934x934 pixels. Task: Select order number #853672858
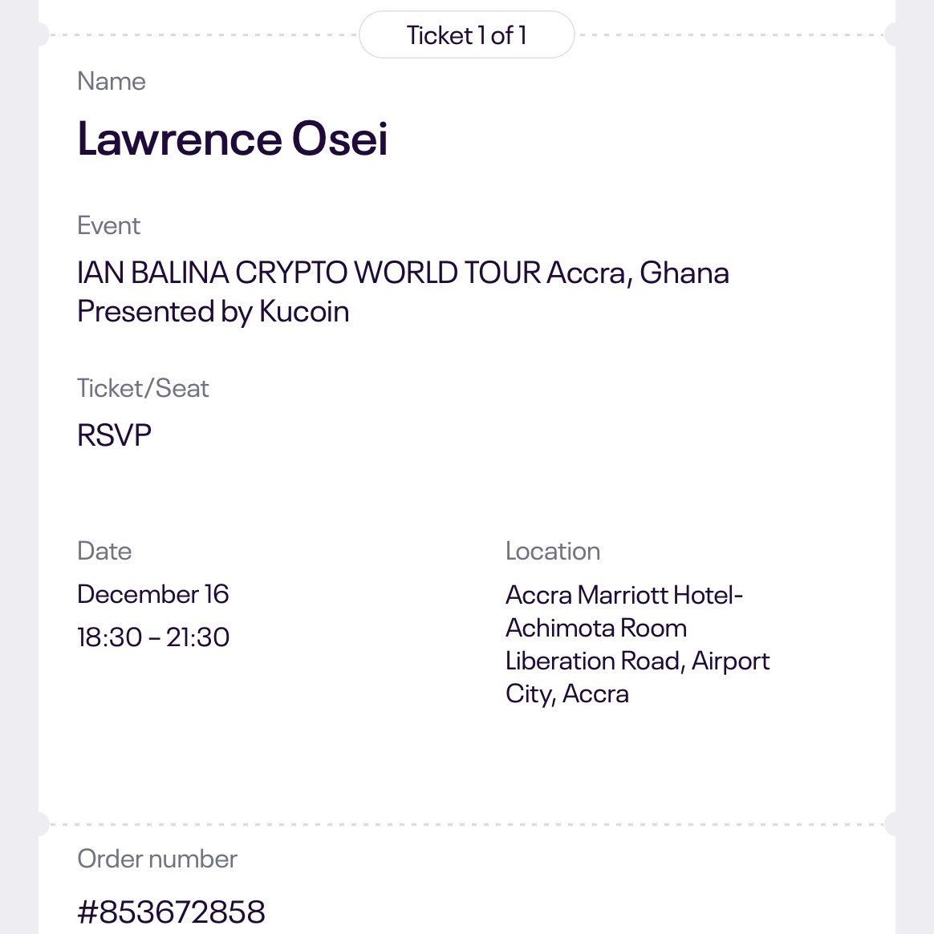(171, 912)
